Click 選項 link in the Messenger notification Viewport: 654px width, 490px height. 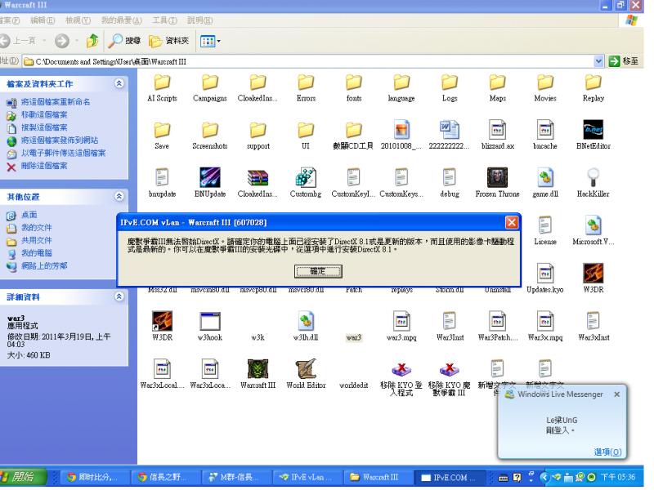click(607, 452)
